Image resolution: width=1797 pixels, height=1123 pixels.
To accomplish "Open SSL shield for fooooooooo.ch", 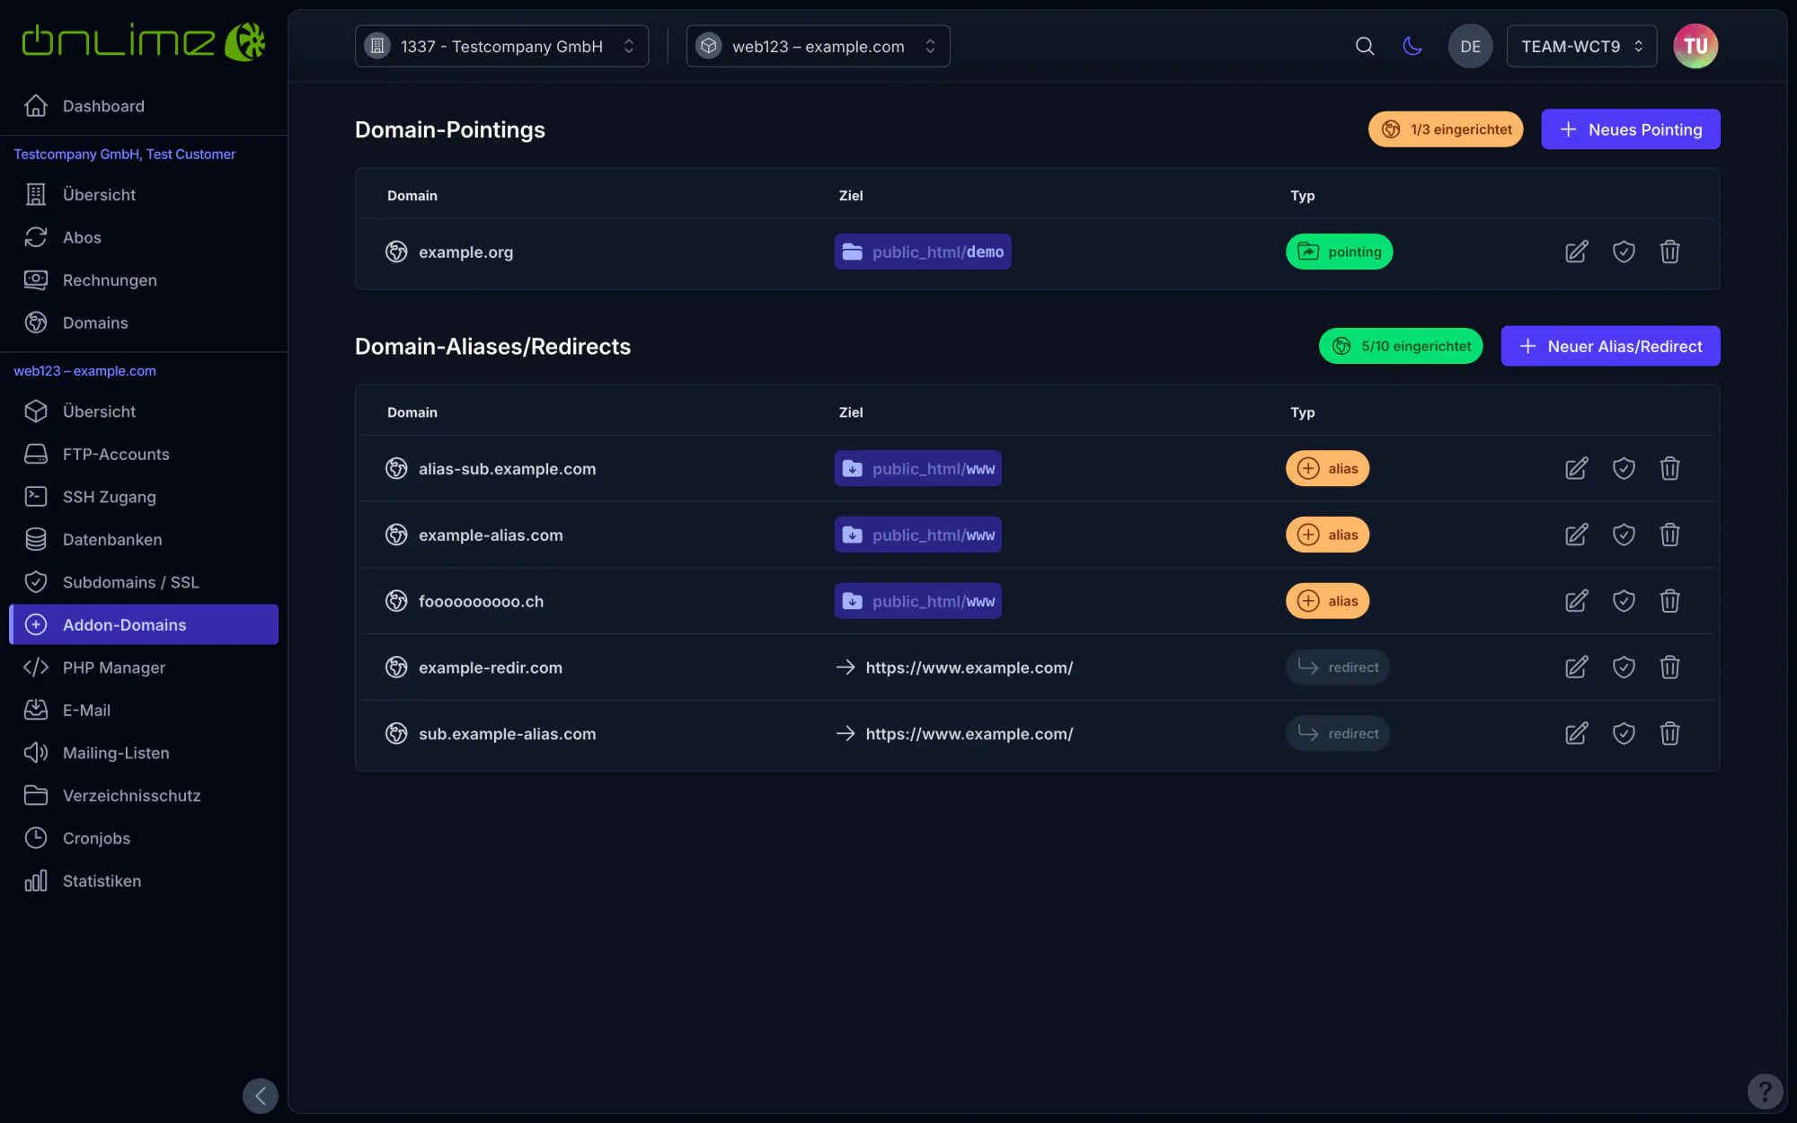I will tap(1624, 601).
